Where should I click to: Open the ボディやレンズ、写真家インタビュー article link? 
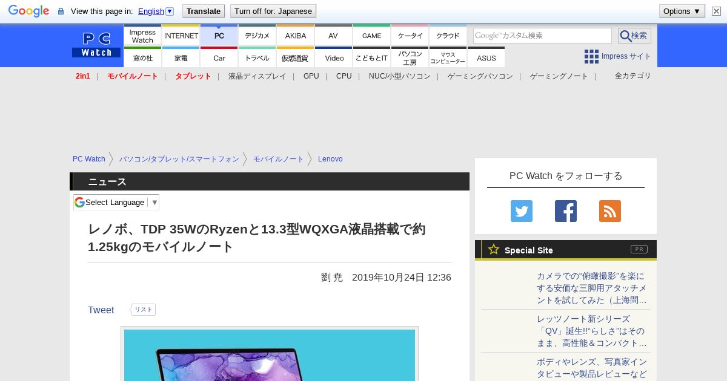click(x=592, y=368)
